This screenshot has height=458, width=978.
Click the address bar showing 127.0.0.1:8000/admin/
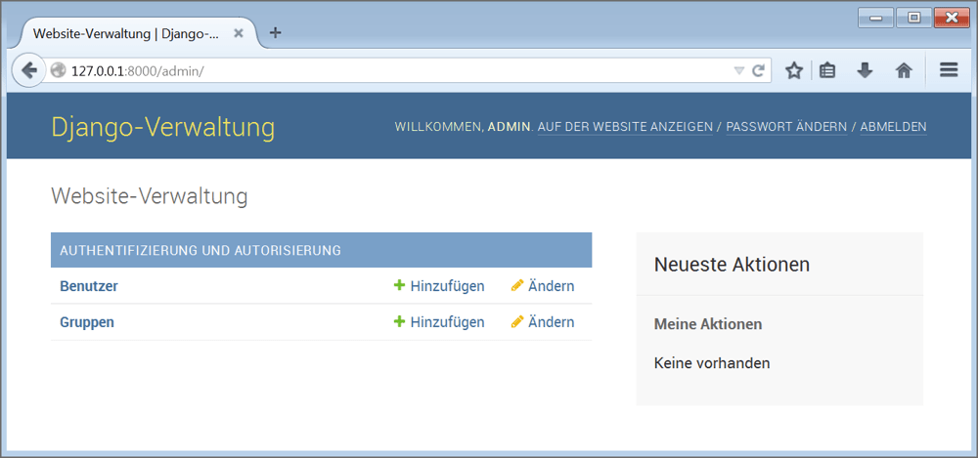391,70
